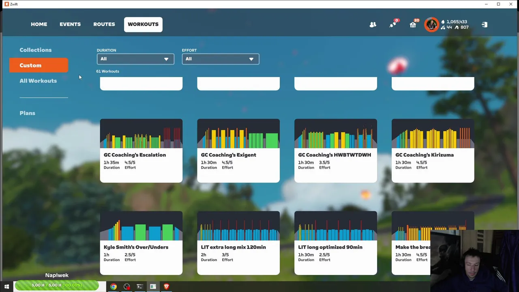
Task: Open the terminal icon in taskbar
Action: click(139, 286)
